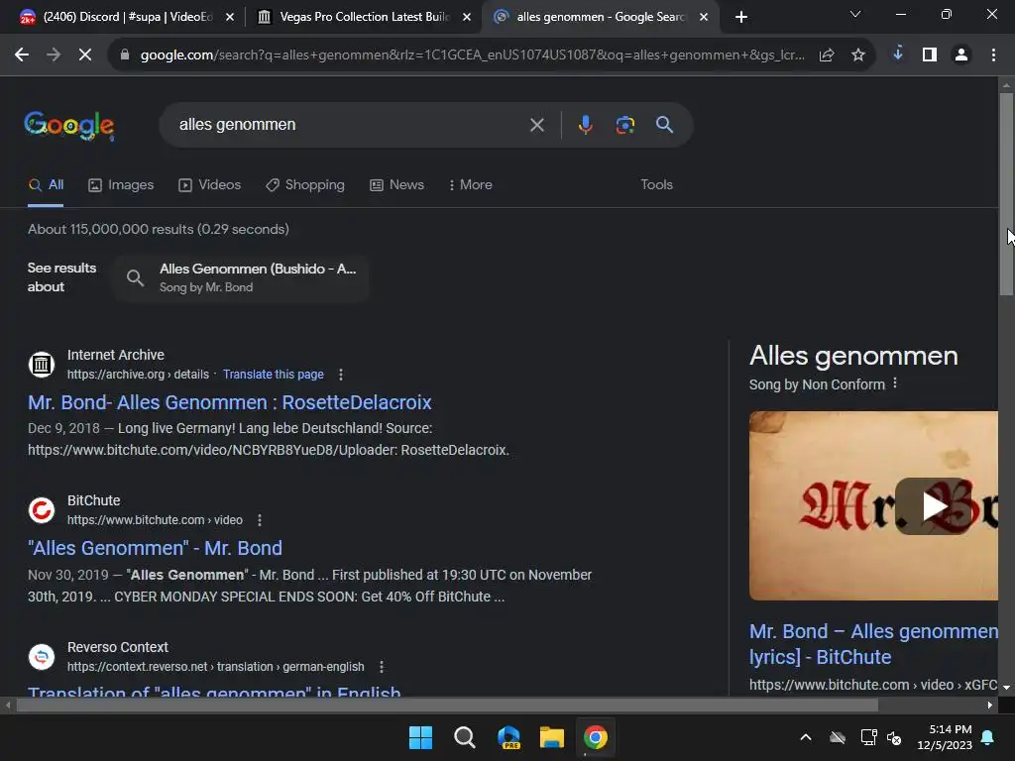1015x761 pixels.
Task: Close the Discord tab
Action: (x=230, y=17)
